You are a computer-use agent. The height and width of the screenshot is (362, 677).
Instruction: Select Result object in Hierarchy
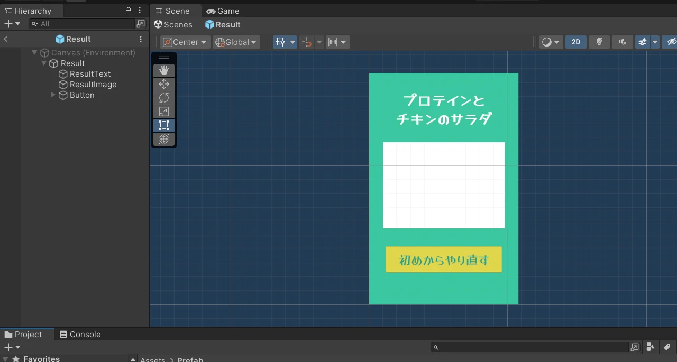[67, 63]
